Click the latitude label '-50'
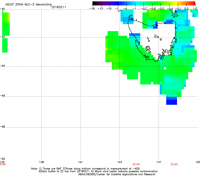 (x=2, y=159)
